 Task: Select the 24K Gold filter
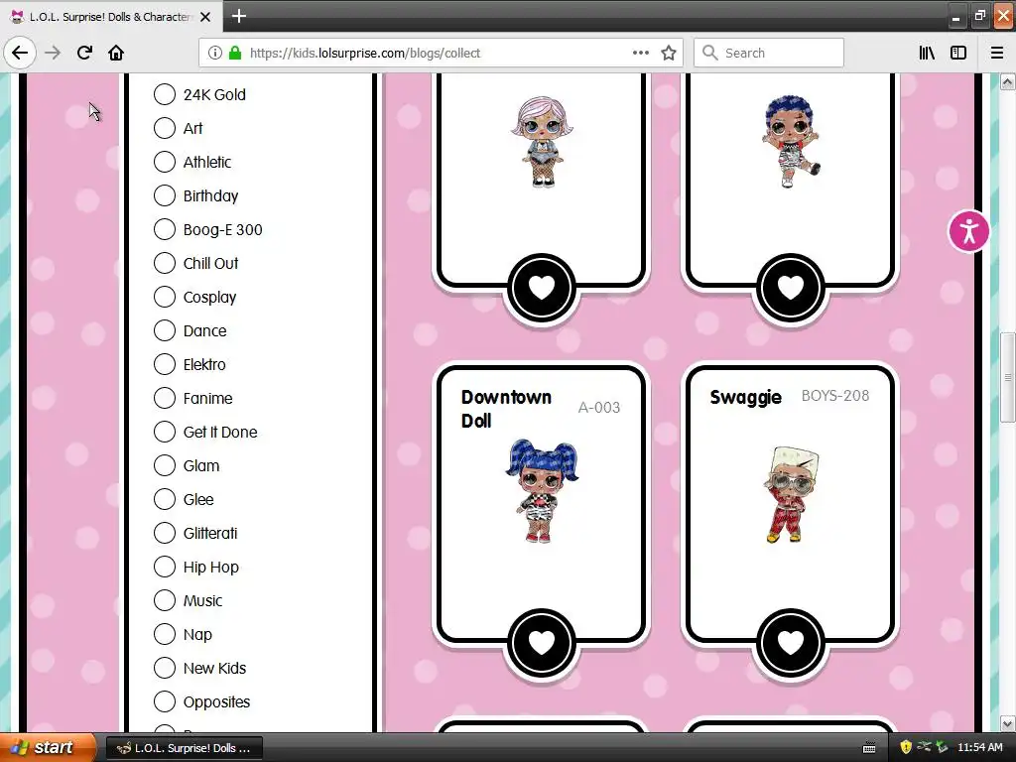point(199,94)
